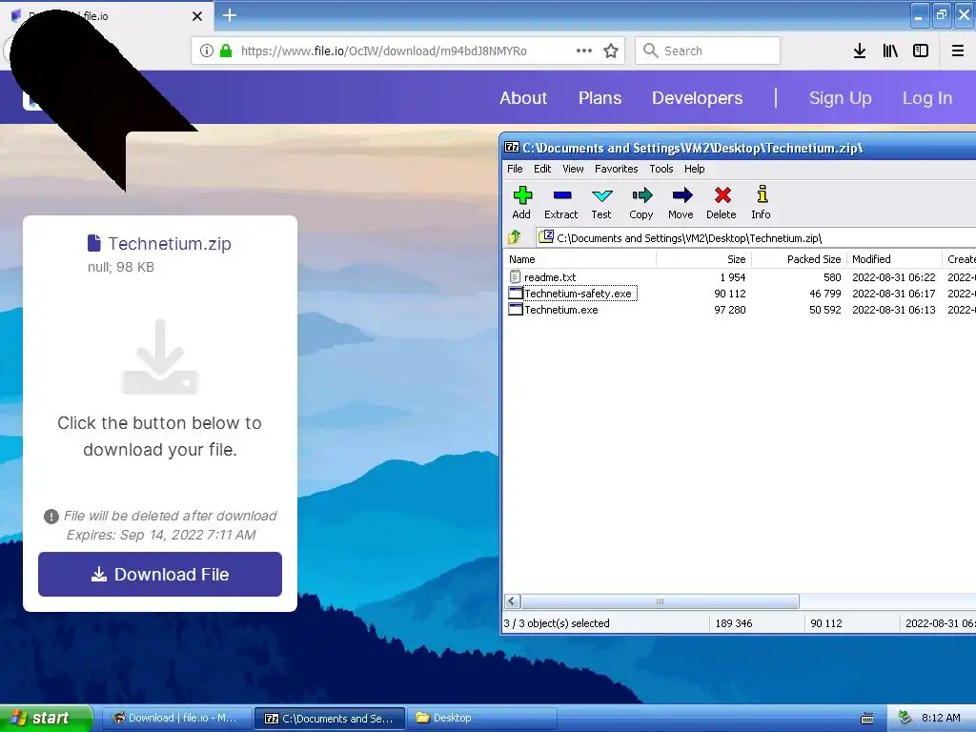This screenshot has height=732, width=976.
Task: Click the left arrow of 7-Zip scrollbar
Action: (512, 601)
